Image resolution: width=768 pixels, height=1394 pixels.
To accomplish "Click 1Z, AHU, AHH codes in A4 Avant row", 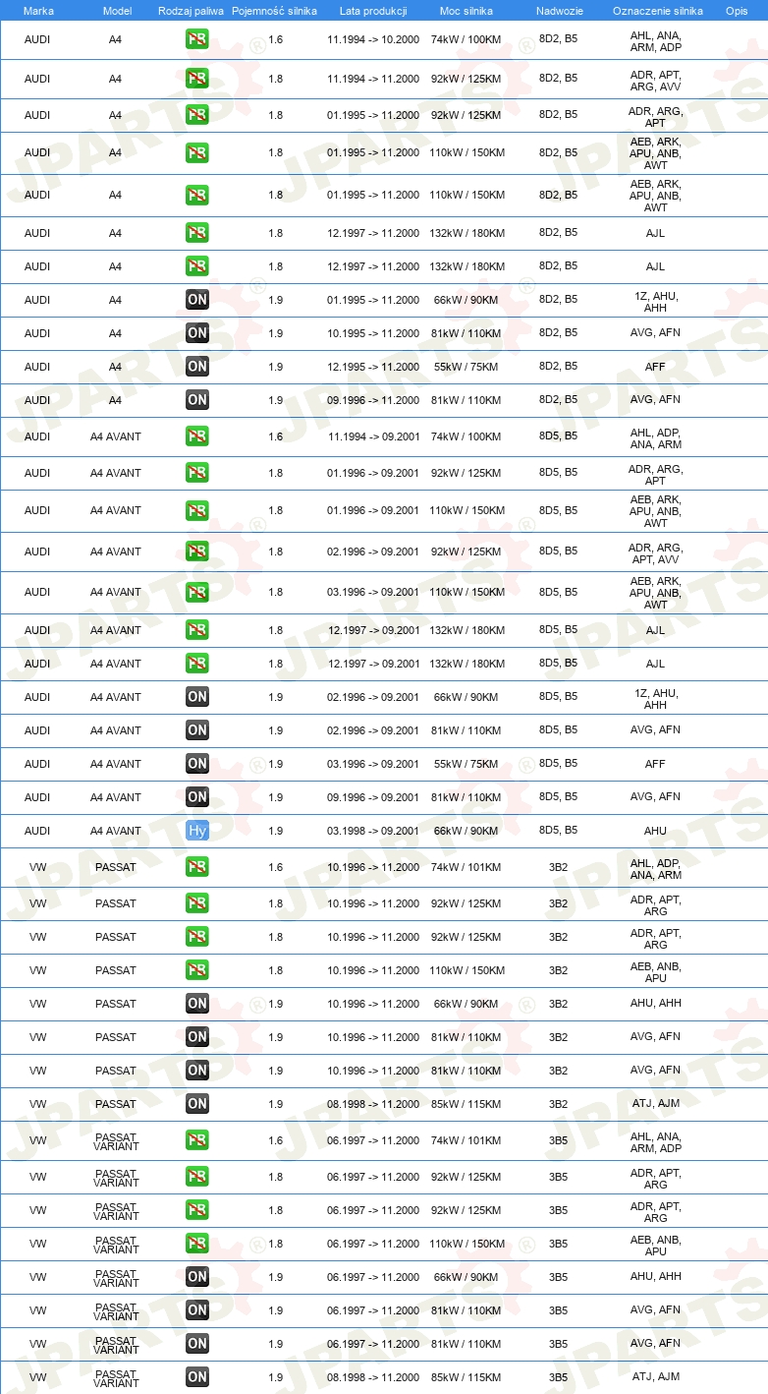I will coord(656,699).
